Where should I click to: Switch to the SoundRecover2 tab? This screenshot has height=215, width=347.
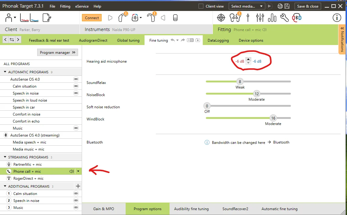coord(235,209)
